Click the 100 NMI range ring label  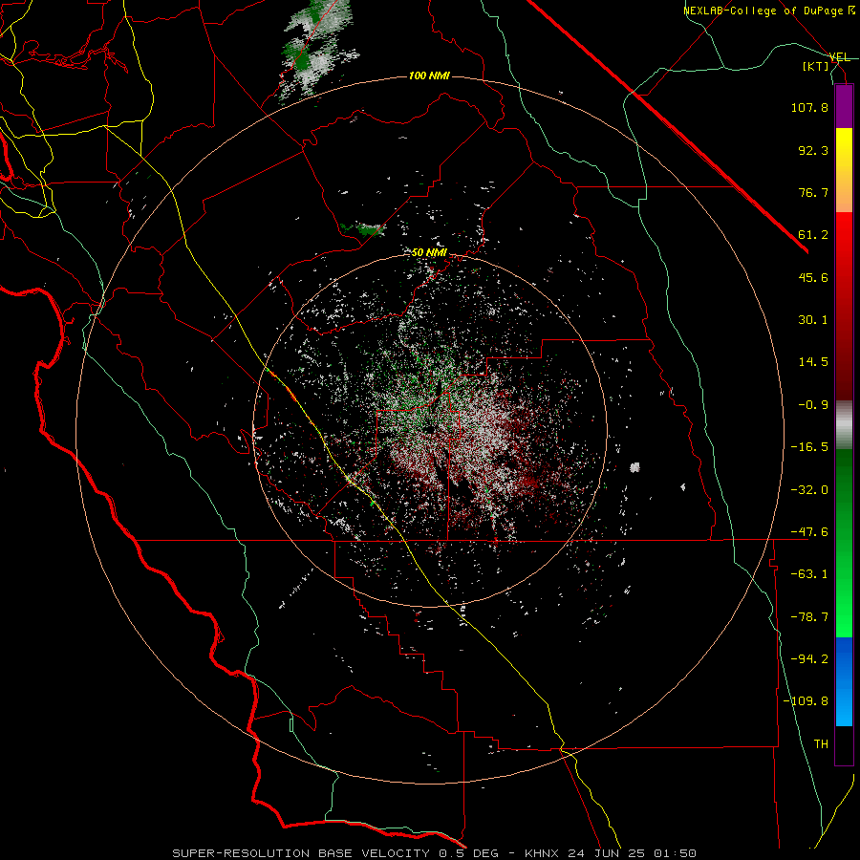429,75
